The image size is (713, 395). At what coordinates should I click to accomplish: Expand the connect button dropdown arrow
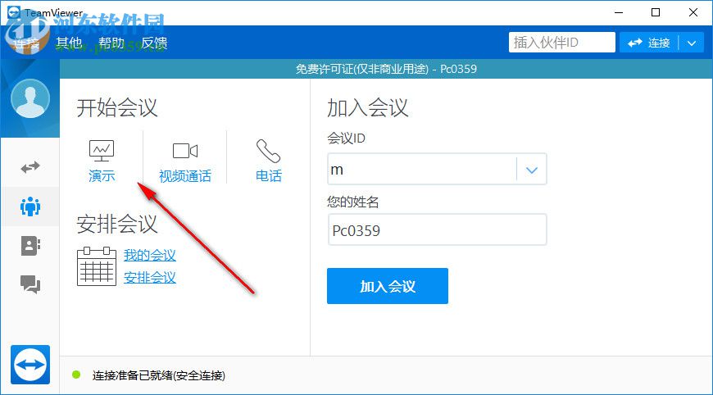(692, 43)
